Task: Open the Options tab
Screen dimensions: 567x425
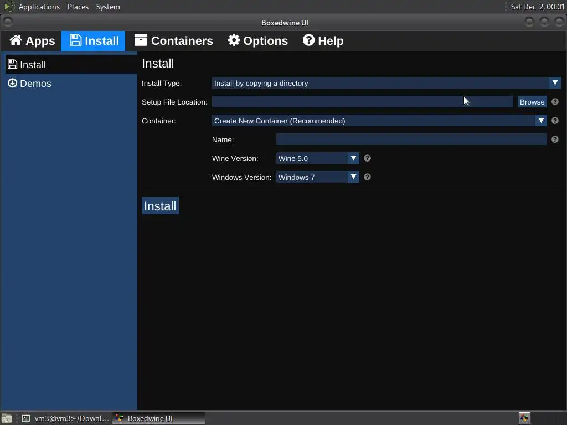Action: pos(258,41)
